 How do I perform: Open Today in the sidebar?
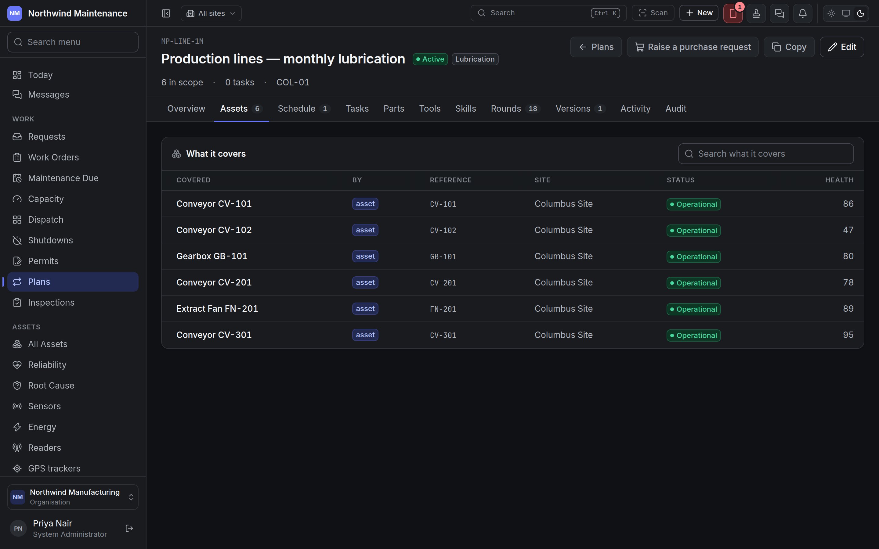(73, 75)
